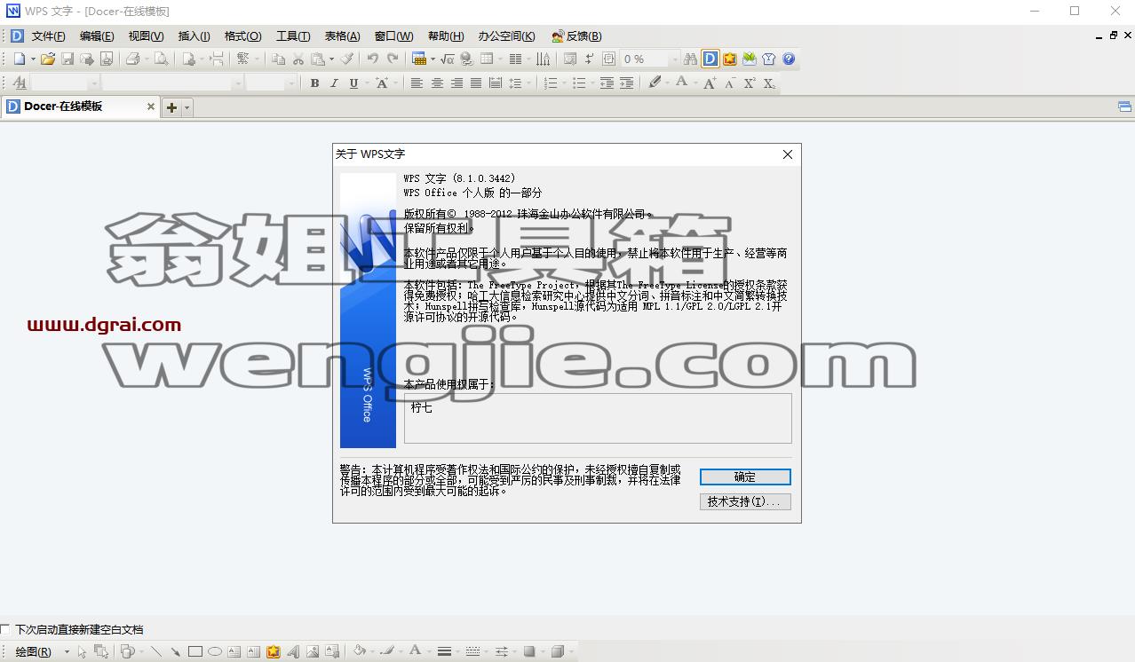1135x662 pixels.
Task: Click highlight pen color button
Action: click(x=655, y=83)
